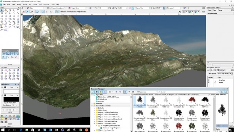Select the Mirror tool
Image resolution: width=234 pixels, height=132 pixels.
(10, 24)
